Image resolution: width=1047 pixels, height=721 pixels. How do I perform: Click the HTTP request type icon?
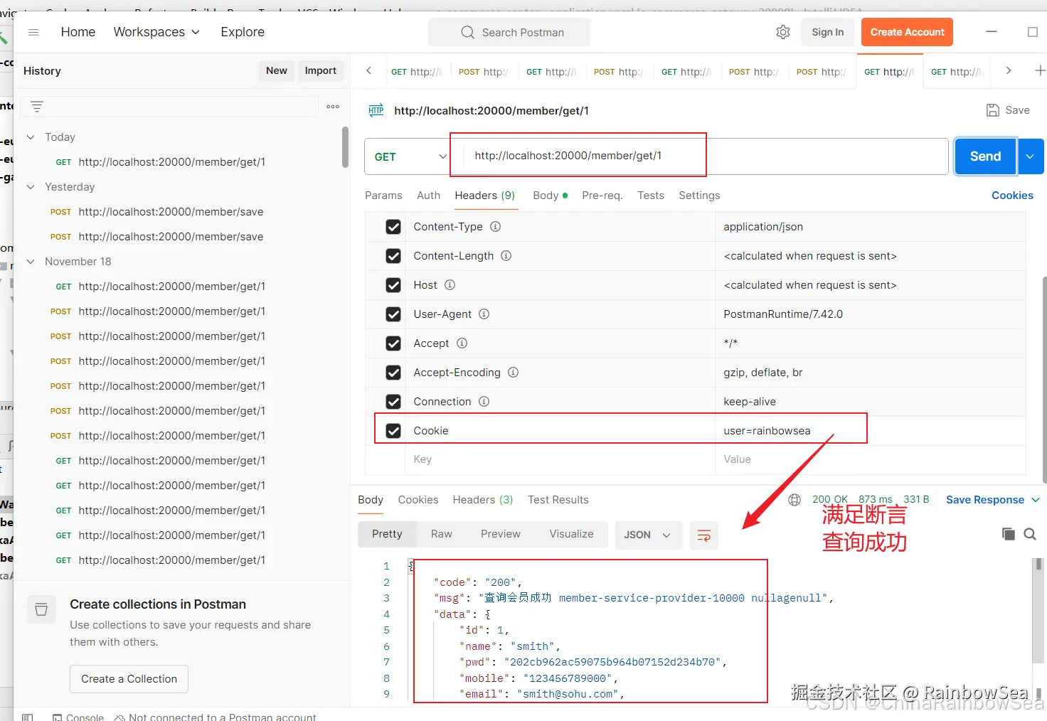[376, 110]
